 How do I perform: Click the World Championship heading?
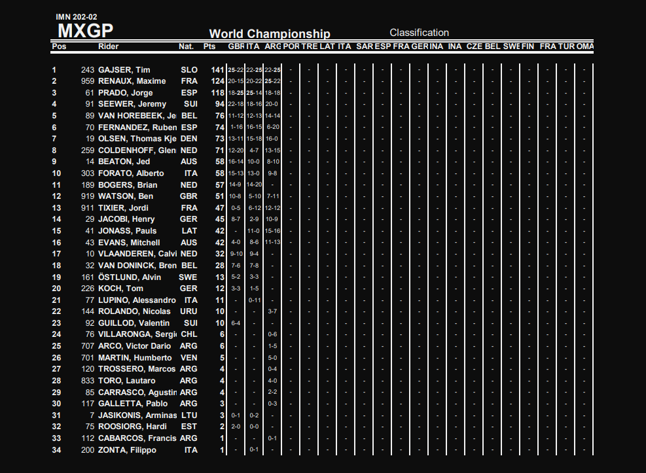point(269,34)
